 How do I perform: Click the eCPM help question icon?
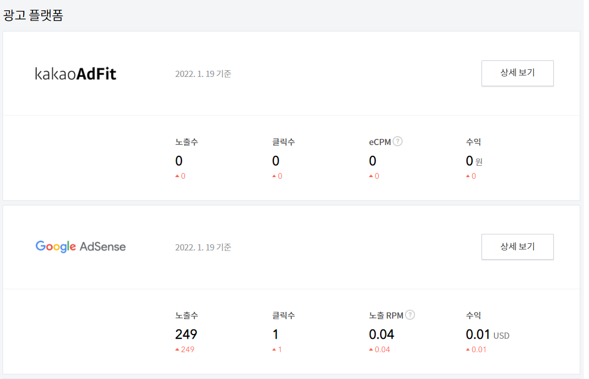pos(397,141)
